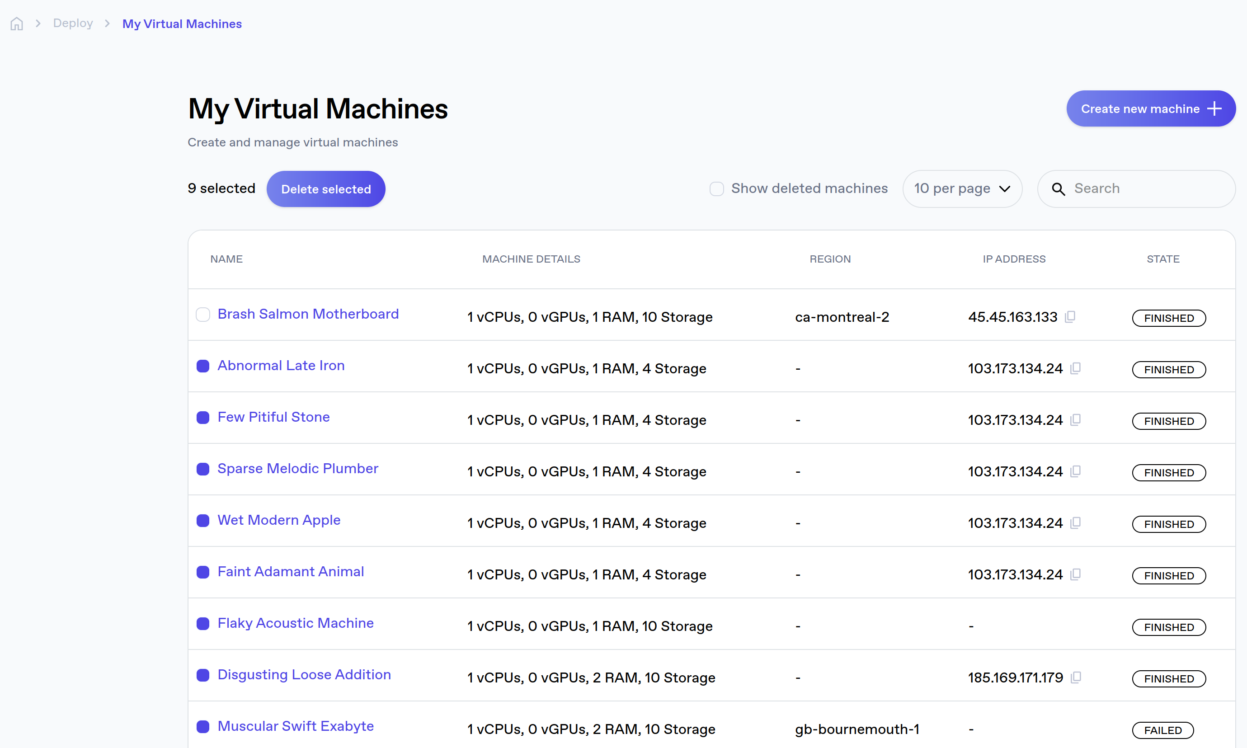Copy the IP address of Sparse Melodic Plumber
1247x748 pixels.
pyautogui.click(x=1075, y=472)
